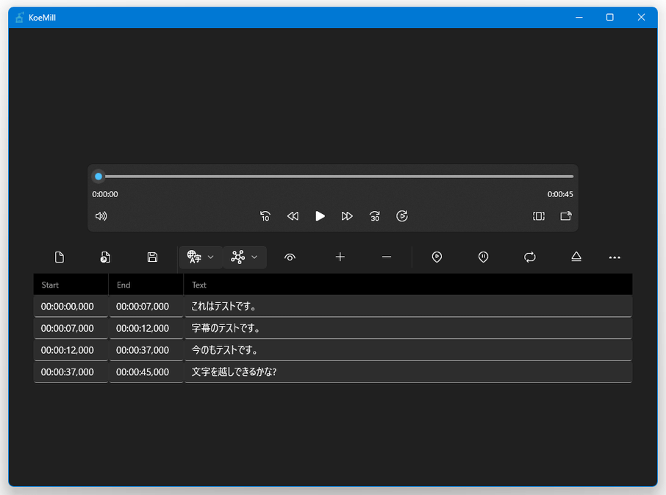666x495 pixels.
Task: Open the translate language dropdown
Action: click(x=201, y=257)
